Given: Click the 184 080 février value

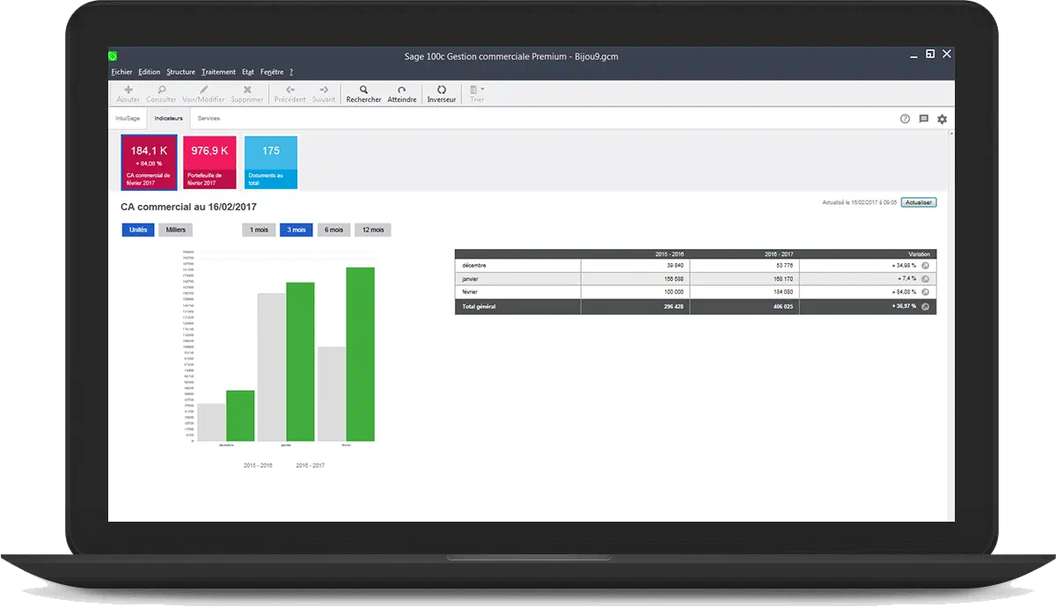Looking at the screenshot, I should click(783, 291).
